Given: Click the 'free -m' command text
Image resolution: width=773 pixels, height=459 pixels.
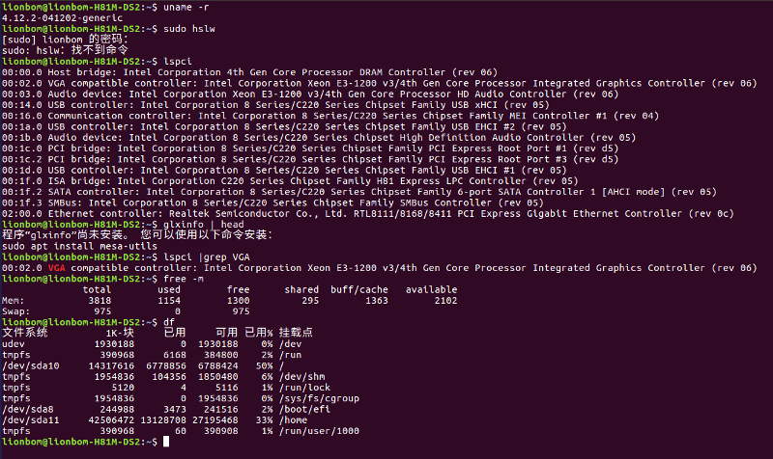Looking at the screenshot, I should coord(184,279).
